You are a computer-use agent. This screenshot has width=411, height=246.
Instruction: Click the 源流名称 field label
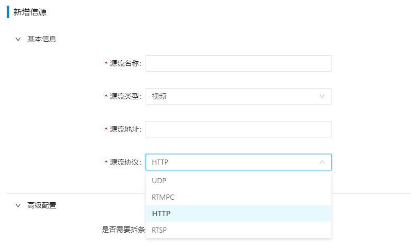(x=125, y=63)
